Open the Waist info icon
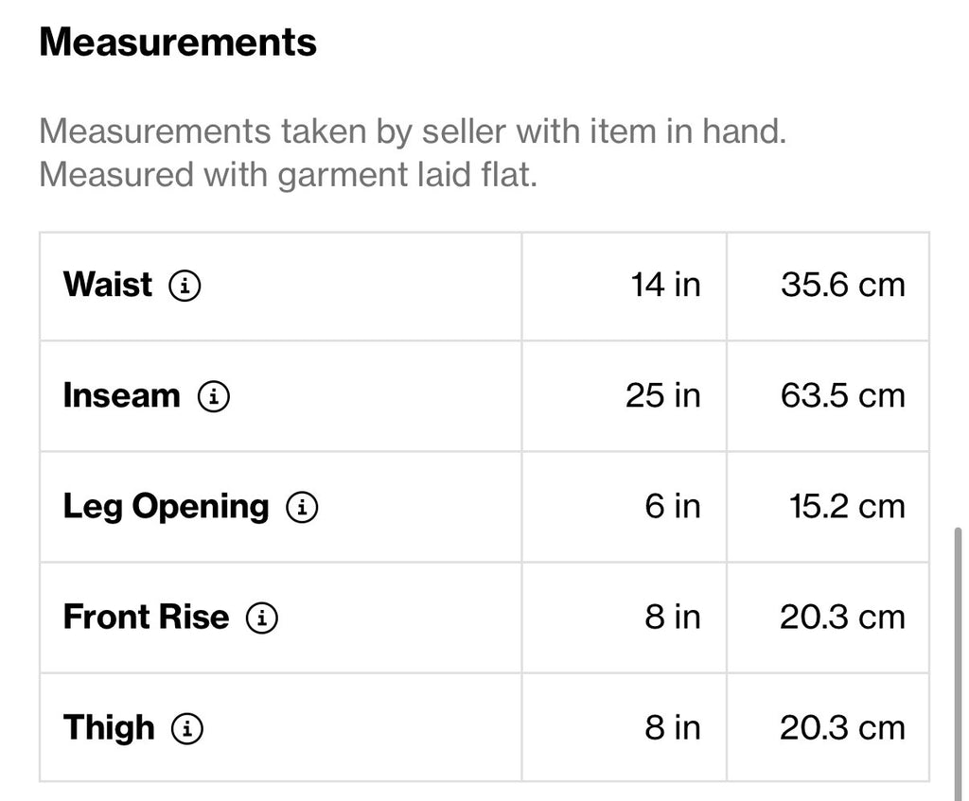Viewport: 969px width, 801px height. point(185,286)
